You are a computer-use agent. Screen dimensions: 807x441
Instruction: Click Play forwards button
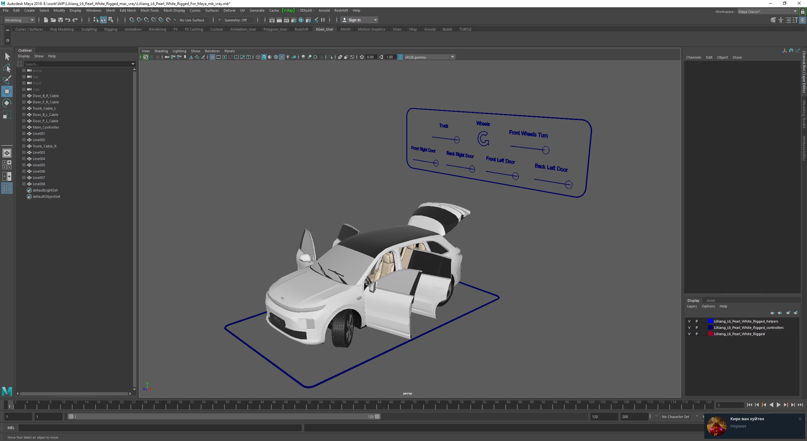coord(779,405)
